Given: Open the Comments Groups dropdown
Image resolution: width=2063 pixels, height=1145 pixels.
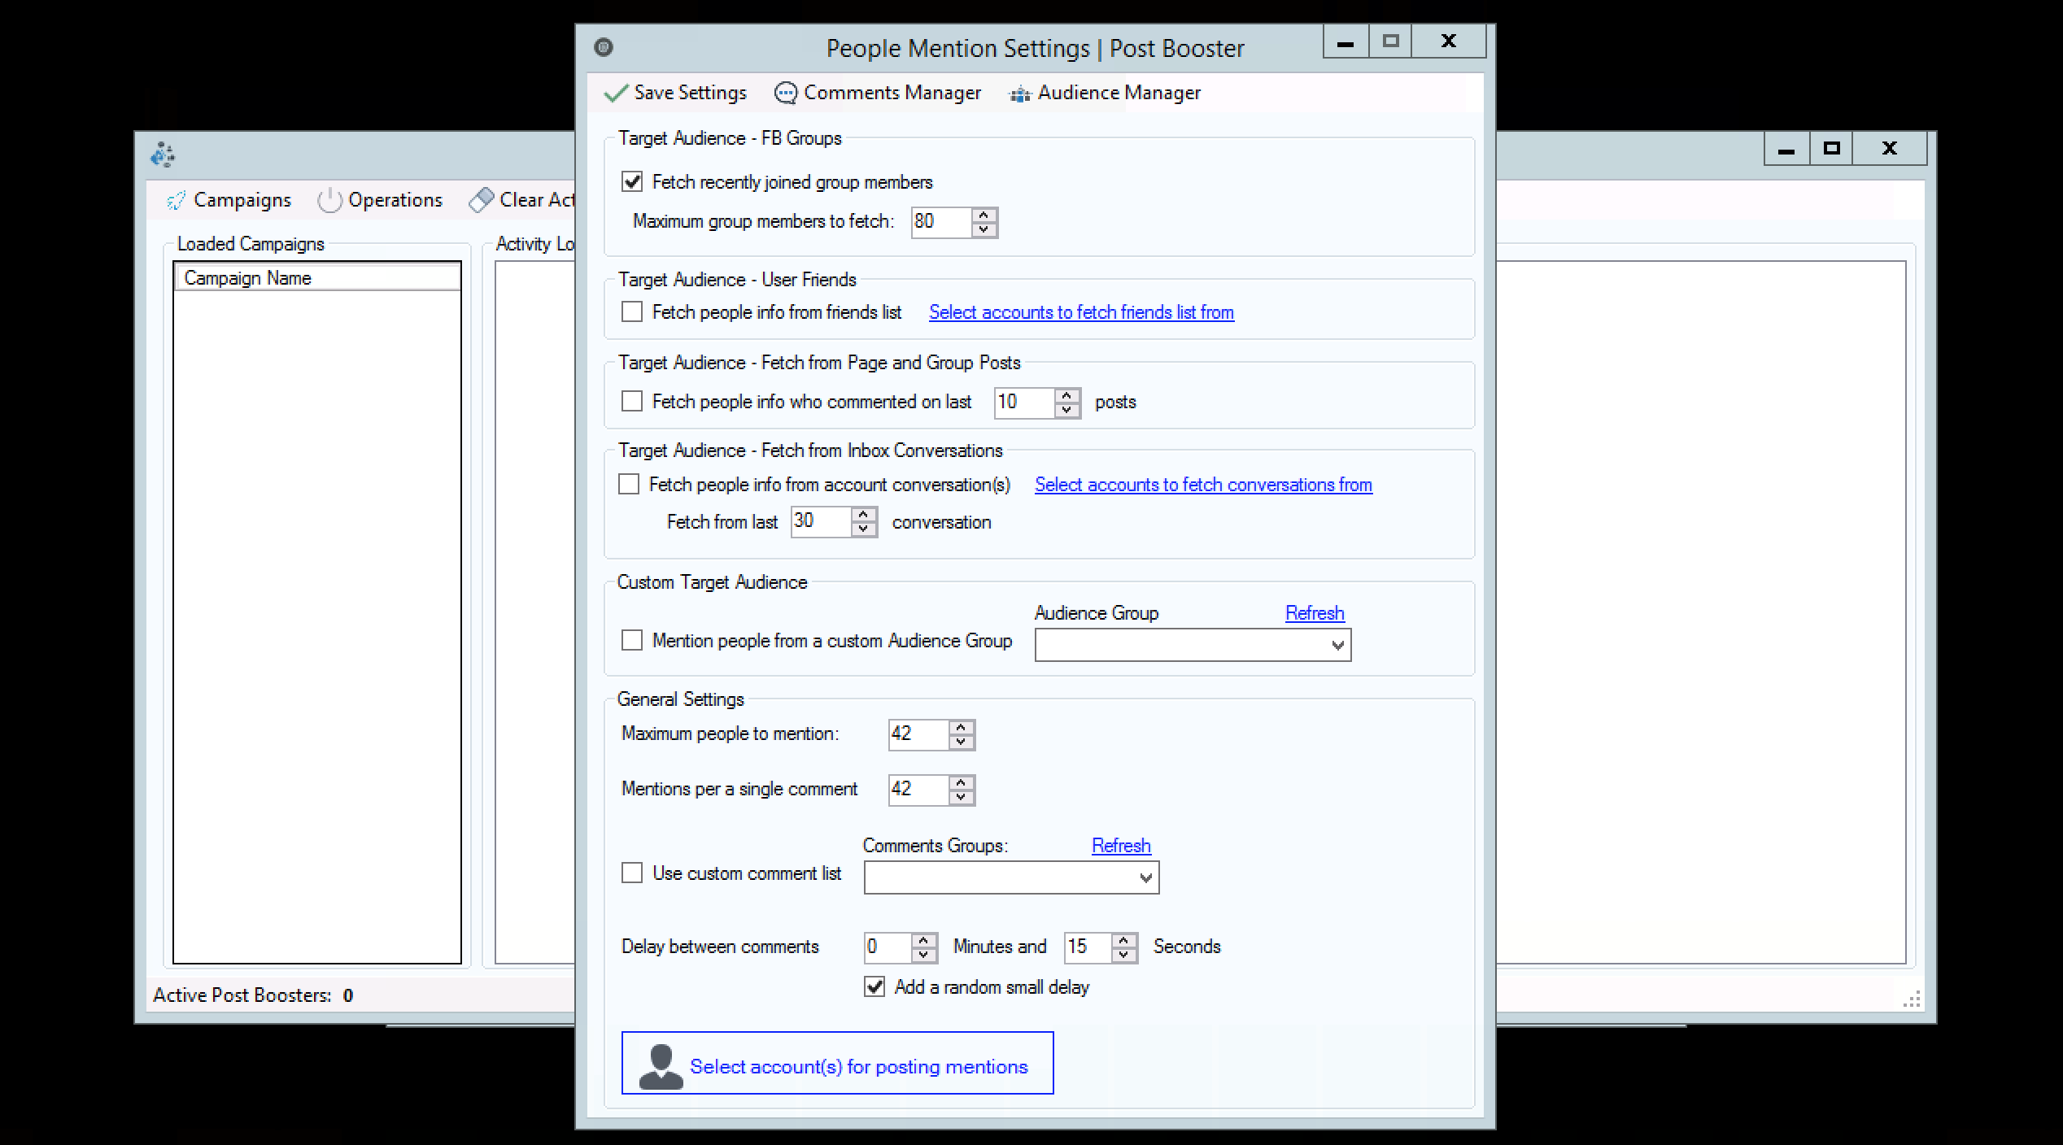Looking at the screenshot, I should pyautogui.click(x=1145, y=877).
